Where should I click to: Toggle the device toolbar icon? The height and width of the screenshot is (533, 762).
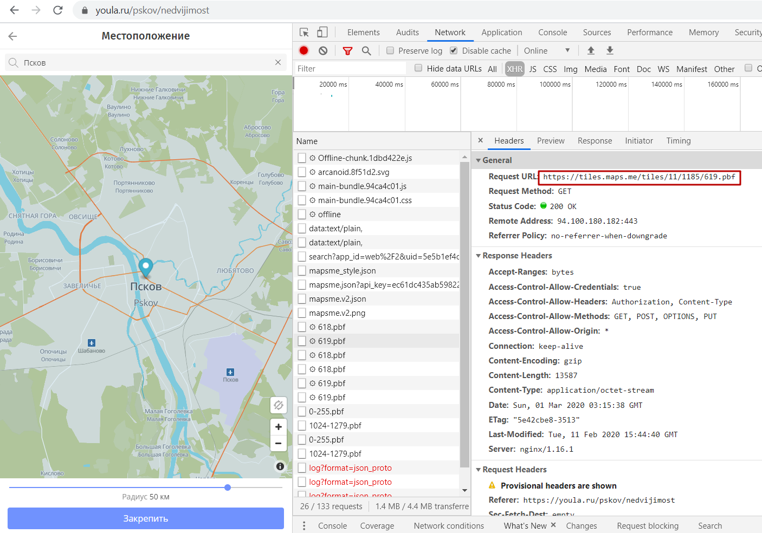(x=322, y=32)
